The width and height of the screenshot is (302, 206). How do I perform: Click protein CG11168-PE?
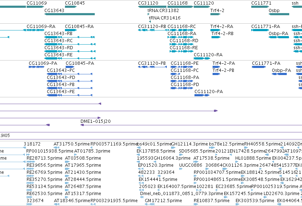pos(185,63)
